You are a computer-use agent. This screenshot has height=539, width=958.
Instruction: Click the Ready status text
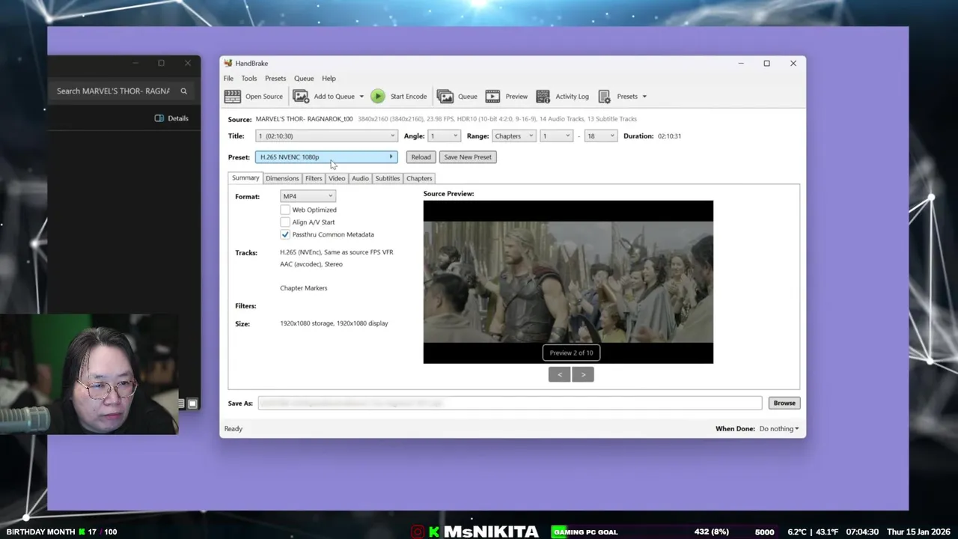(234, 429)
